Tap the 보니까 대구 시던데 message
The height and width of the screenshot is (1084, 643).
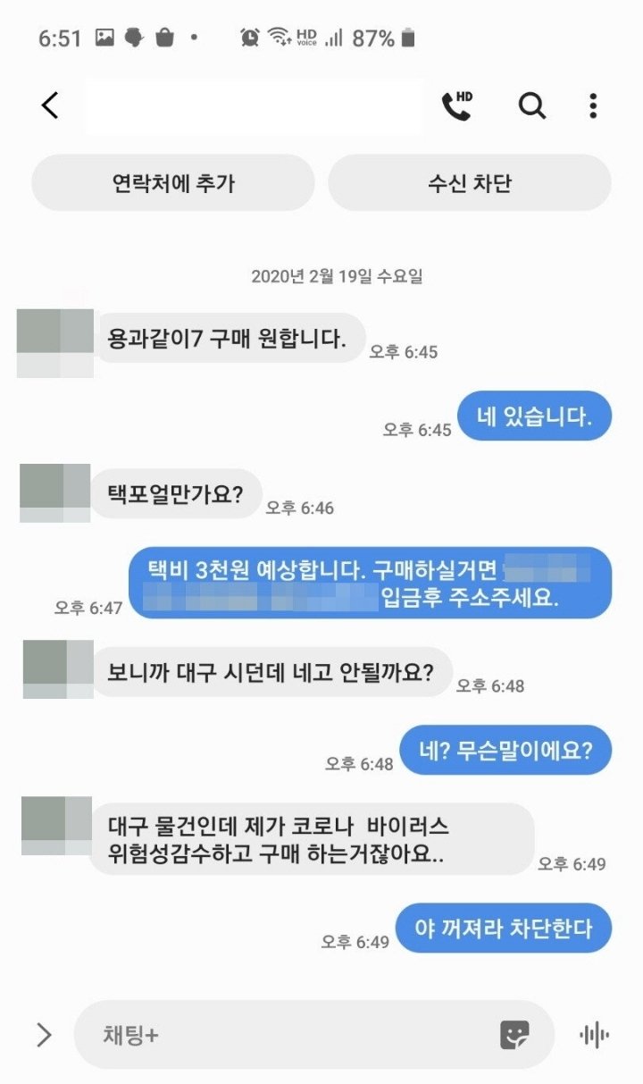(x=271, y=672)
